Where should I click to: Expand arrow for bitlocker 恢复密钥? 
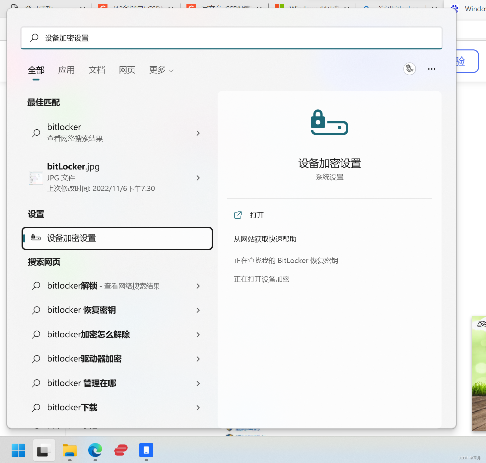click(198, 310)
